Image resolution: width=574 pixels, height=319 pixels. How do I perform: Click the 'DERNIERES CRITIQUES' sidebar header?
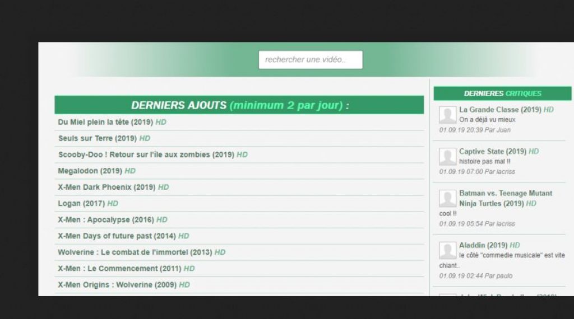tap(502, 93)
